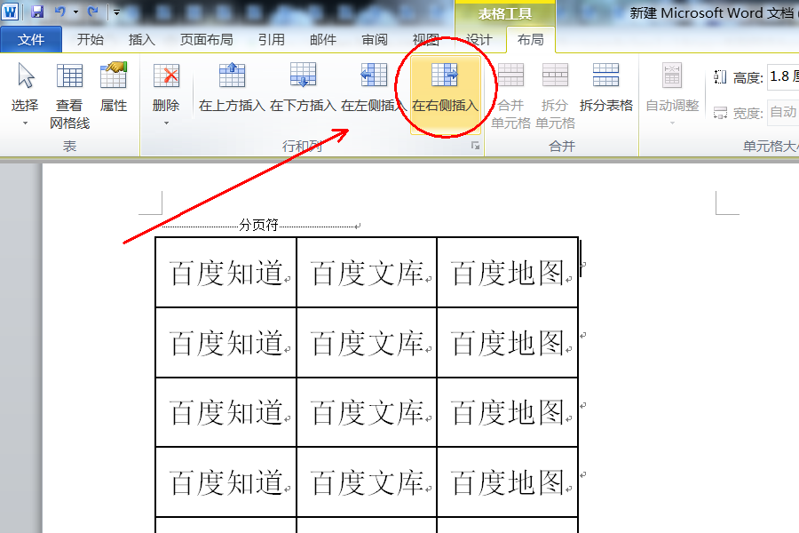Open table 属性 properties

(113, 87)
